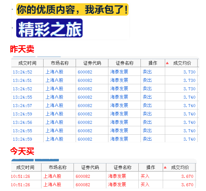Select the time cell 13:24:56

click(x=22, y=122)
